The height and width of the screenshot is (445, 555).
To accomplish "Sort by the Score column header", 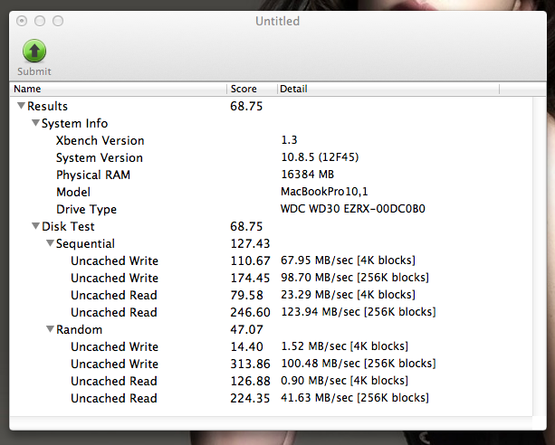I will click(x=251, y=89).
